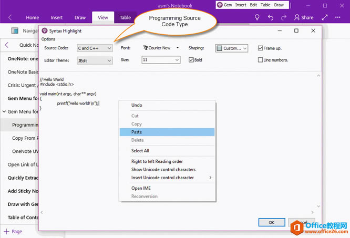The width and height of the screenshot is (350, 238).
Task: Click the Gem icon in the floating toolbar
Action: click(x=220, y=5)
